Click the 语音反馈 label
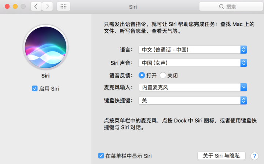The width and height of the screenshot is (264, 164). pyautogui.click(x=121, y=76)
